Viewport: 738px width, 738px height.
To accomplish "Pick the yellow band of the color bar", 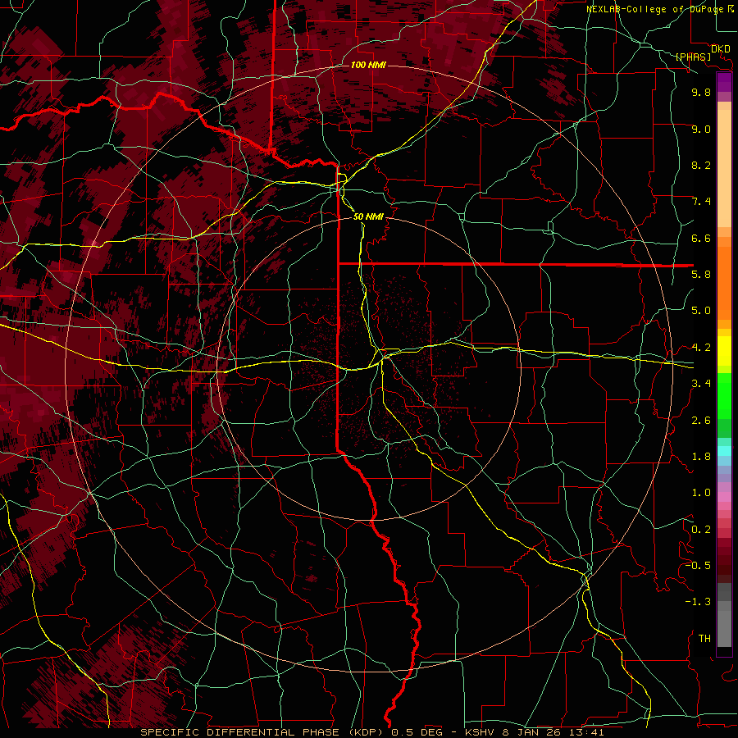I will (x=724, y=351).
